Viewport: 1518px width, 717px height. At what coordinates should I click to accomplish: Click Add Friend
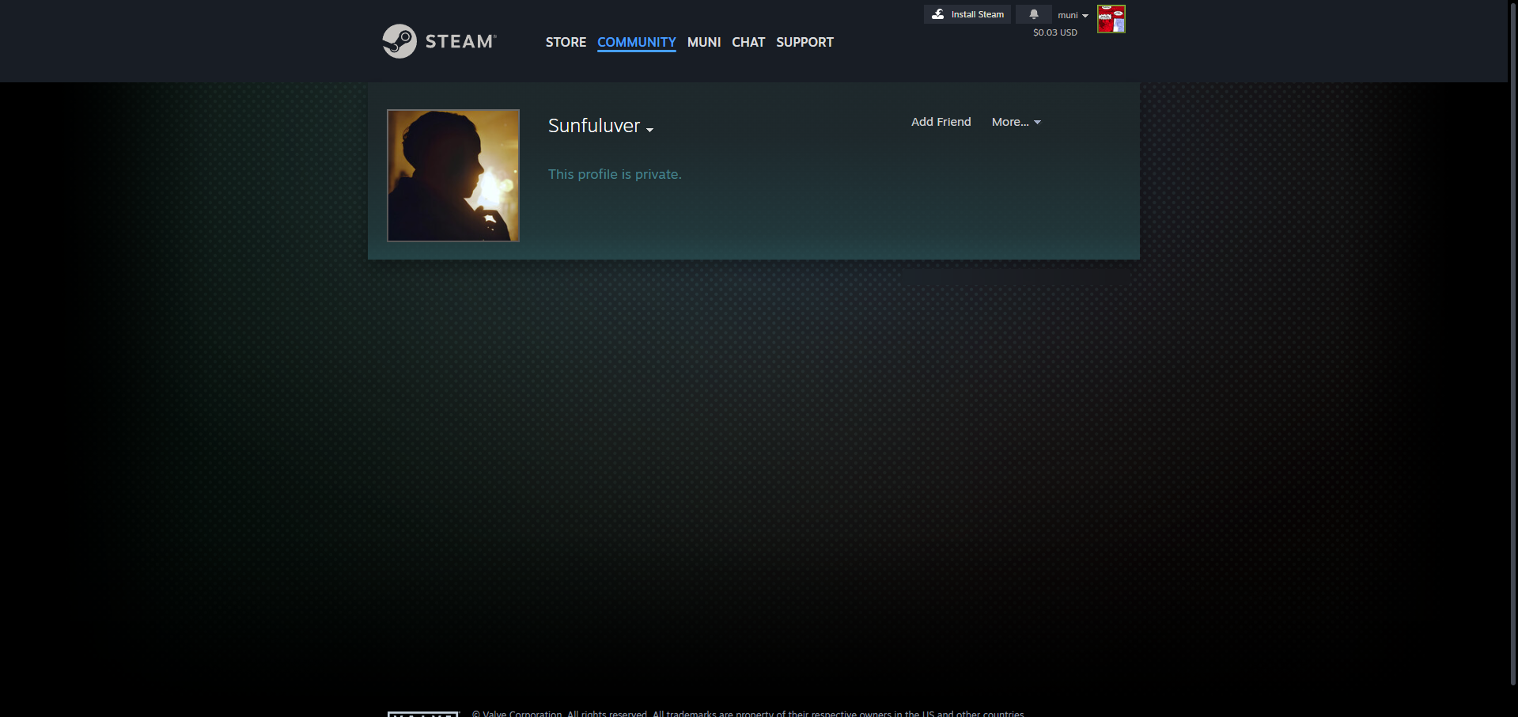coord(941,122)
